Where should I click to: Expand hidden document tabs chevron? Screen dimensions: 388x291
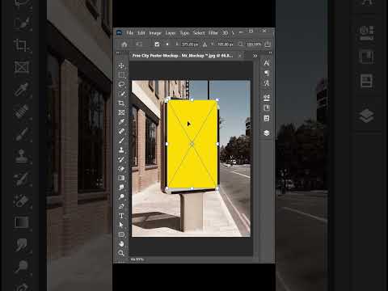[x=255, y=56]
